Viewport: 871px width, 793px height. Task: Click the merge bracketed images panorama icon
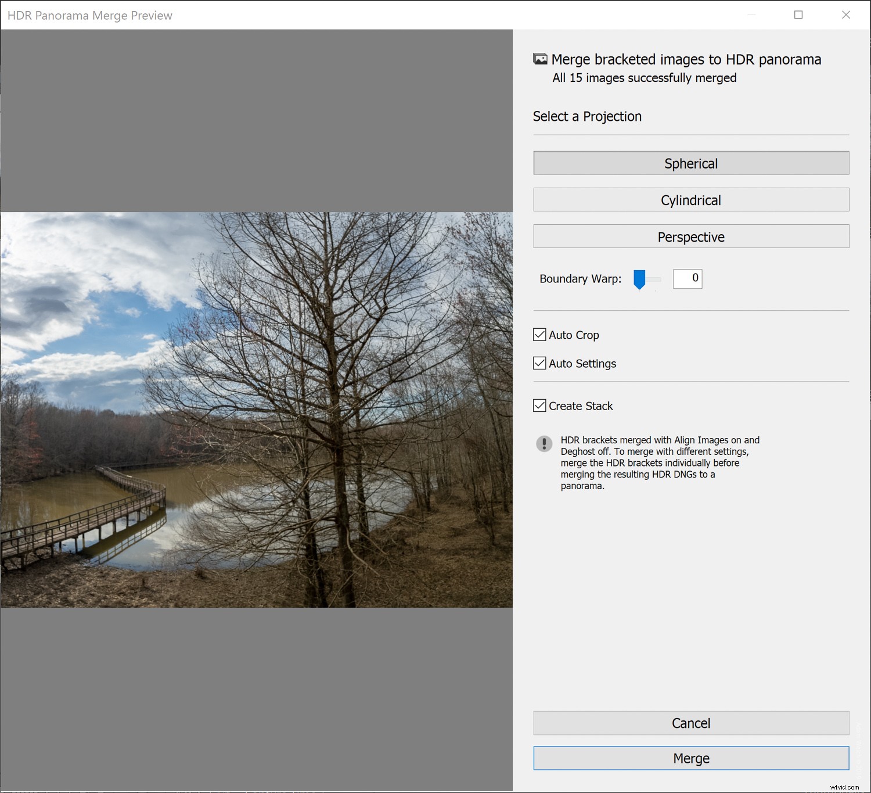coord(541,59)
